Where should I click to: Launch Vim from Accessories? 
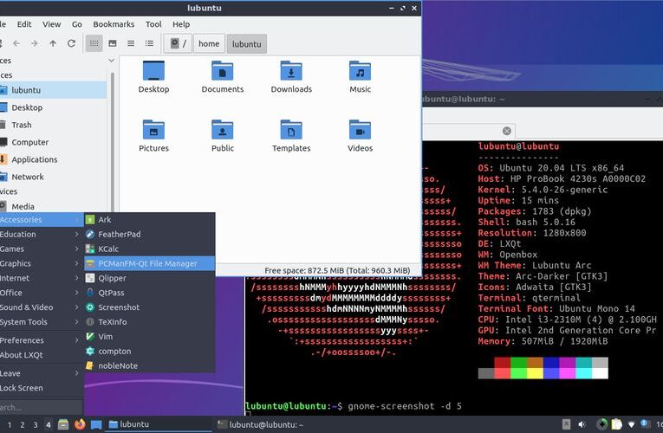pos(149,336)
